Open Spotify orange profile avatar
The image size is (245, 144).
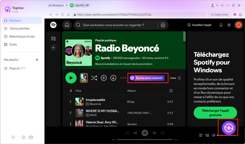pos(239,25)
